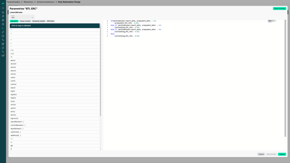
Task: Copy the % operator row
Action: coord(55,57)
